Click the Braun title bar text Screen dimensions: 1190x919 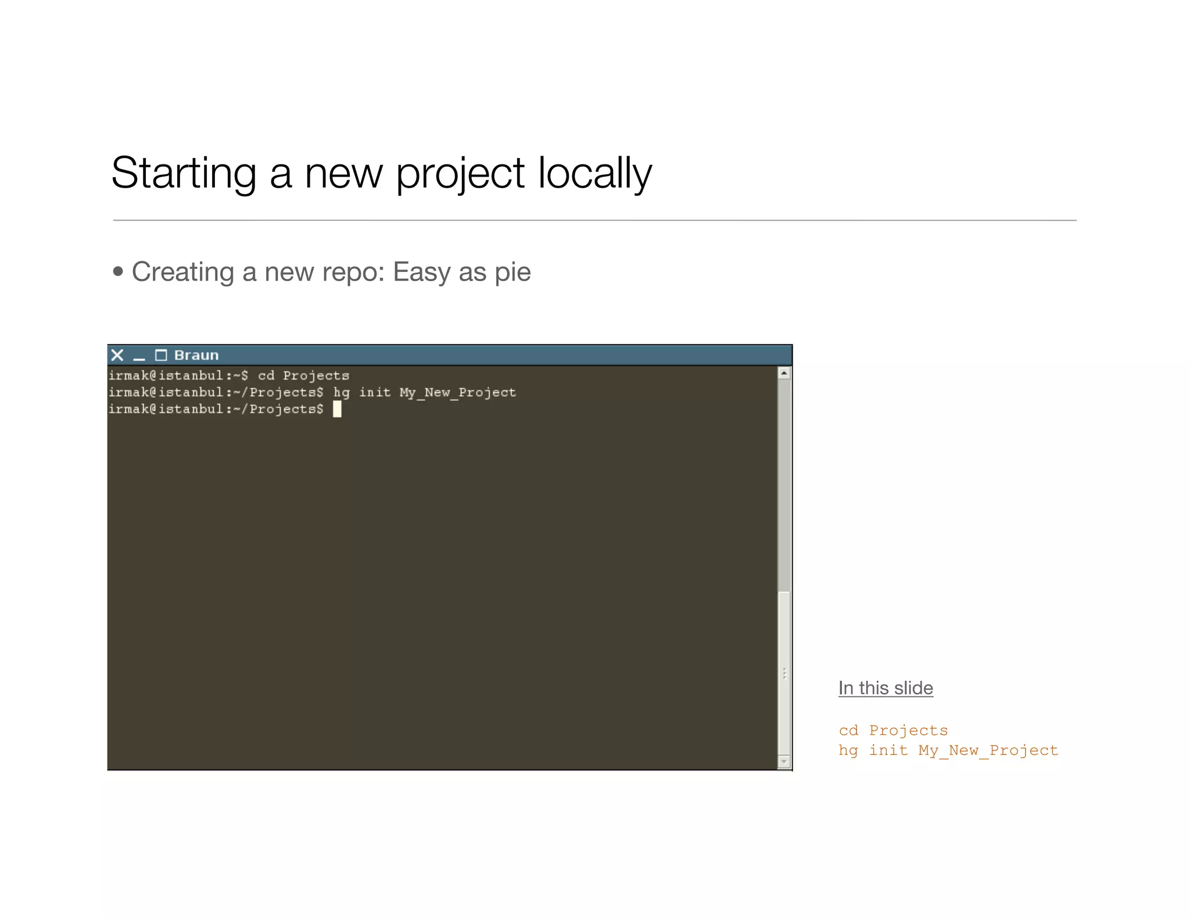coord(196,355)
